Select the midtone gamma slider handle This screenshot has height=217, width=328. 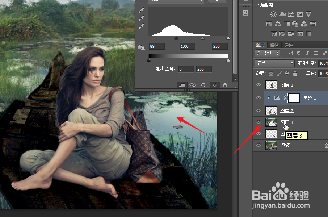[x=202, y=38]
